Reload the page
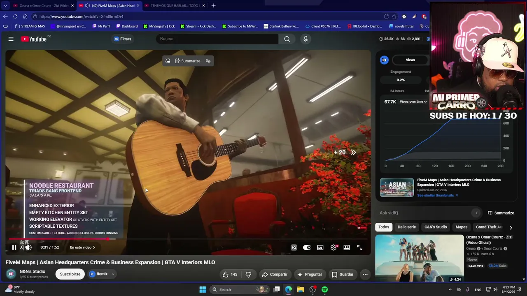This screenshot has width=527, height=296. tap(15, 16)
